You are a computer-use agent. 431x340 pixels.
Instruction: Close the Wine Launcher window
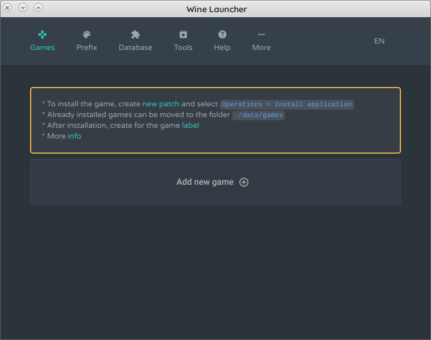(x=8, y=8)
